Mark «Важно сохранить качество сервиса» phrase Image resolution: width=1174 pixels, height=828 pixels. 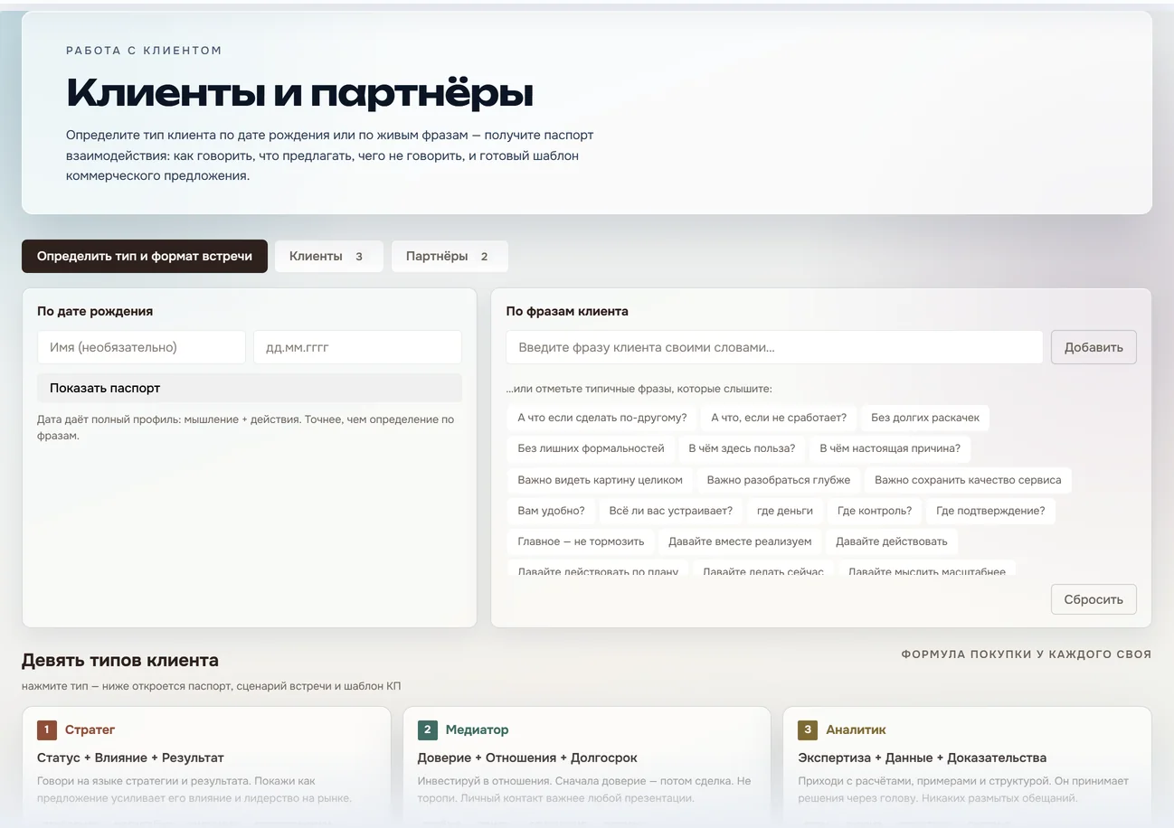(x=968, y=480)
